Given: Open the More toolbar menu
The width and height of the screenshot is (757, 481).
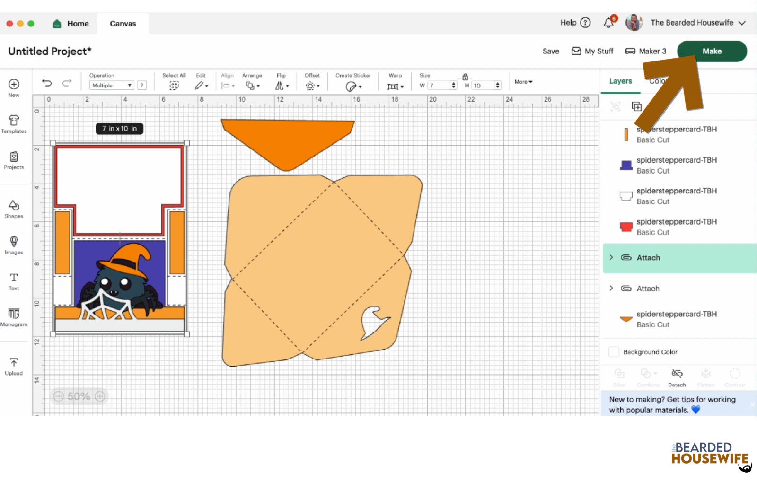Looking at the screenshot, I should click(523, 82).
